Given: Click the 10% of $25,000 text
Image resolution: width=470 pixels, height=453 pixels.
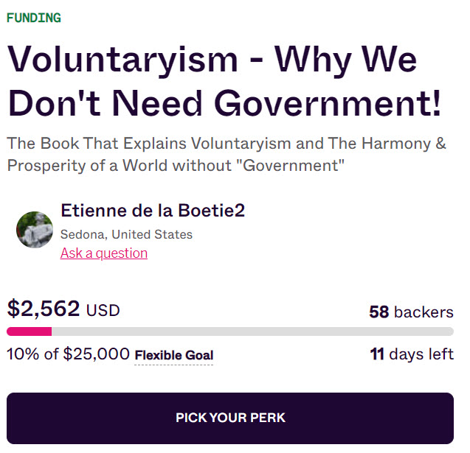Looking at the screenshot, I should click(68, 354).
